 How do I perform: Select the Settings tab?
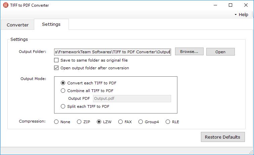click(51, 24)
